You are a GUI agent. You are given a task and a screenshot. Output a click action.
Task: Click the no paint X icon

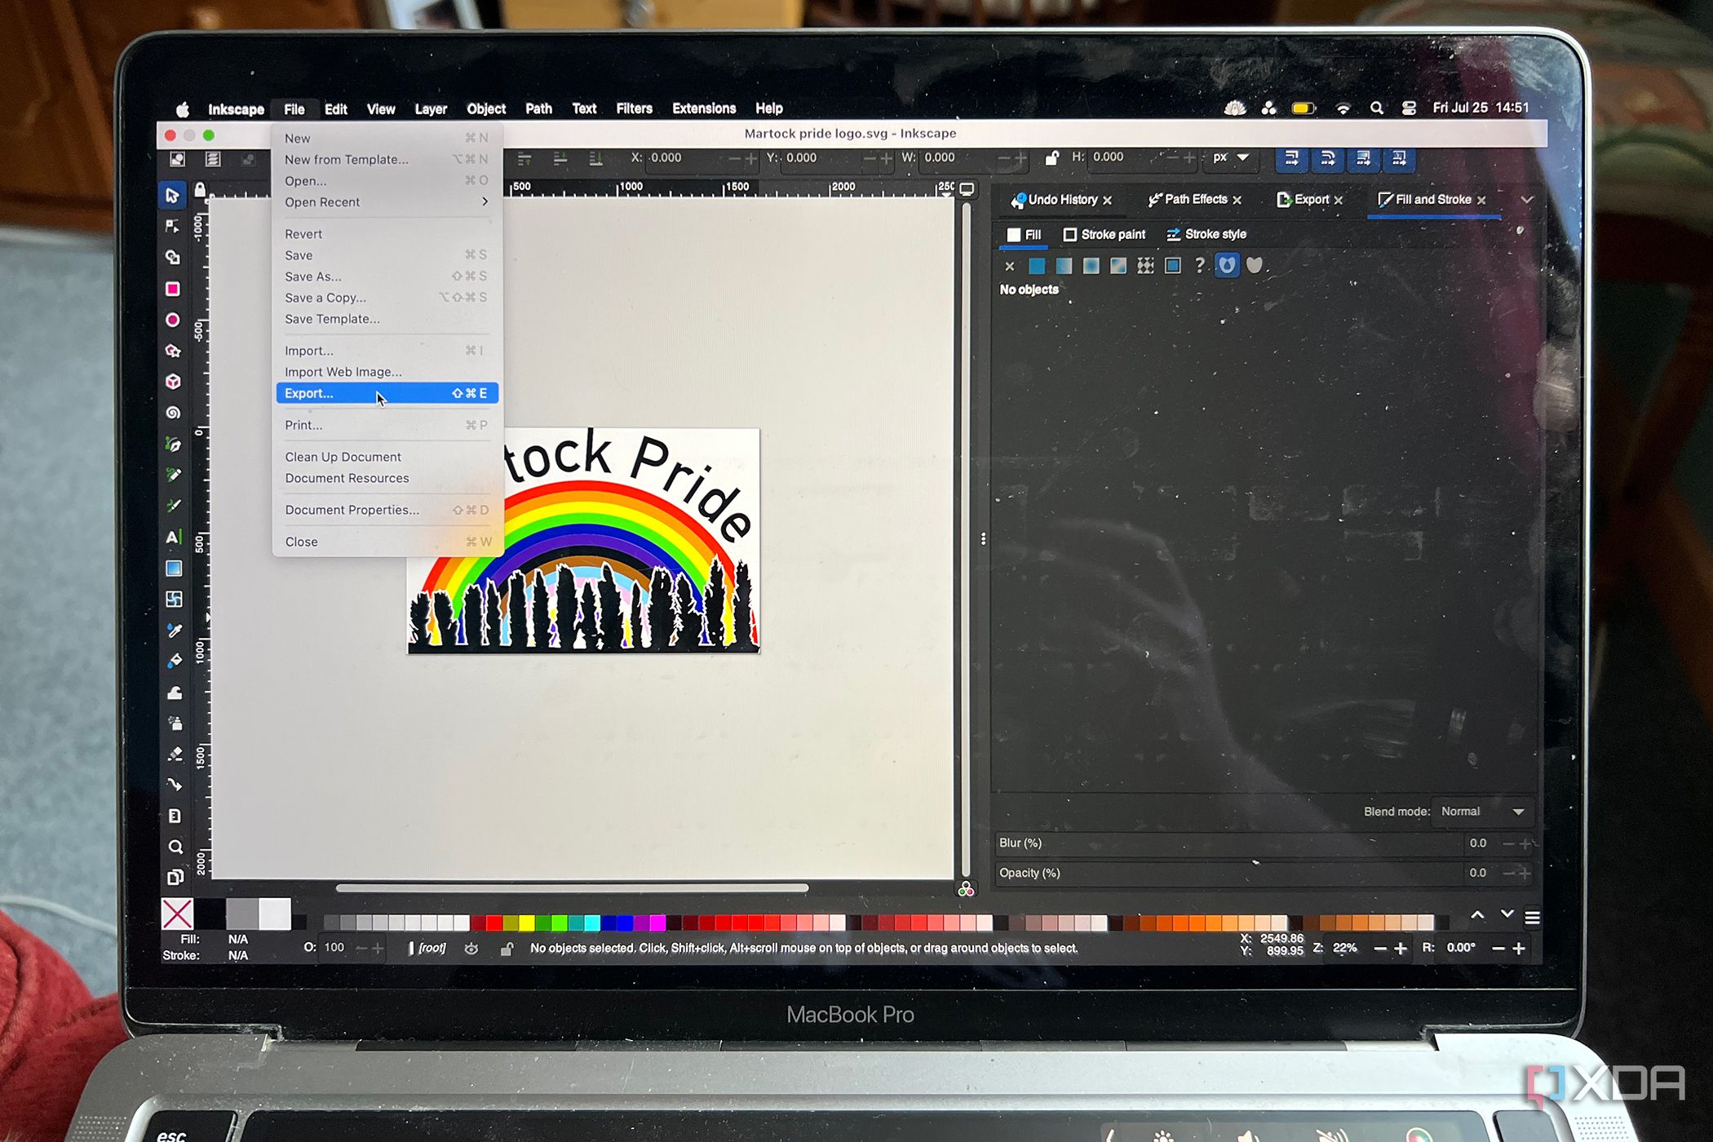coord(1010,266)
